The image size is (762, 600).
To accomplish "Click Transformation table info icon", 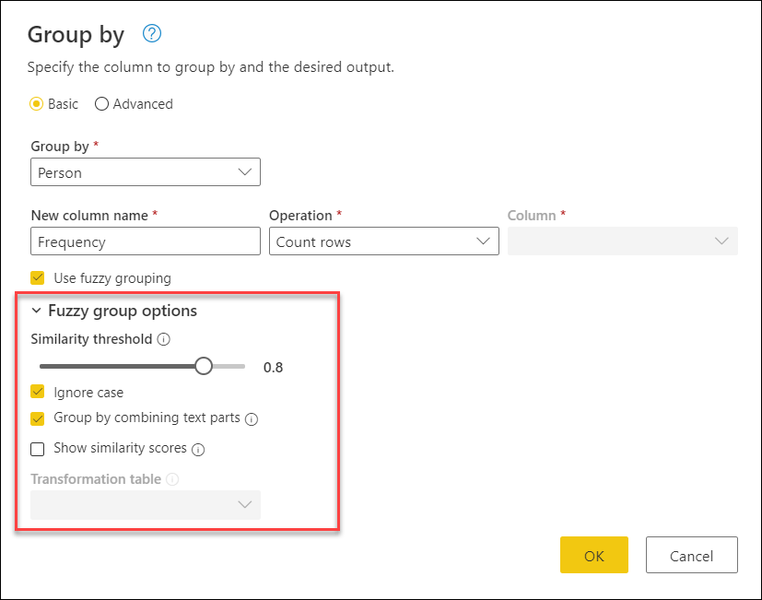I will tap(172, 479).
